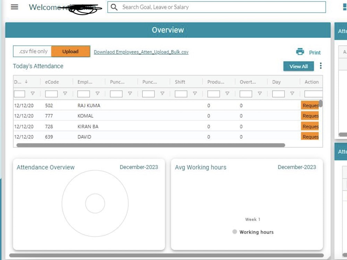
Task: Click the .csv file only chooser
Action: 32,51
